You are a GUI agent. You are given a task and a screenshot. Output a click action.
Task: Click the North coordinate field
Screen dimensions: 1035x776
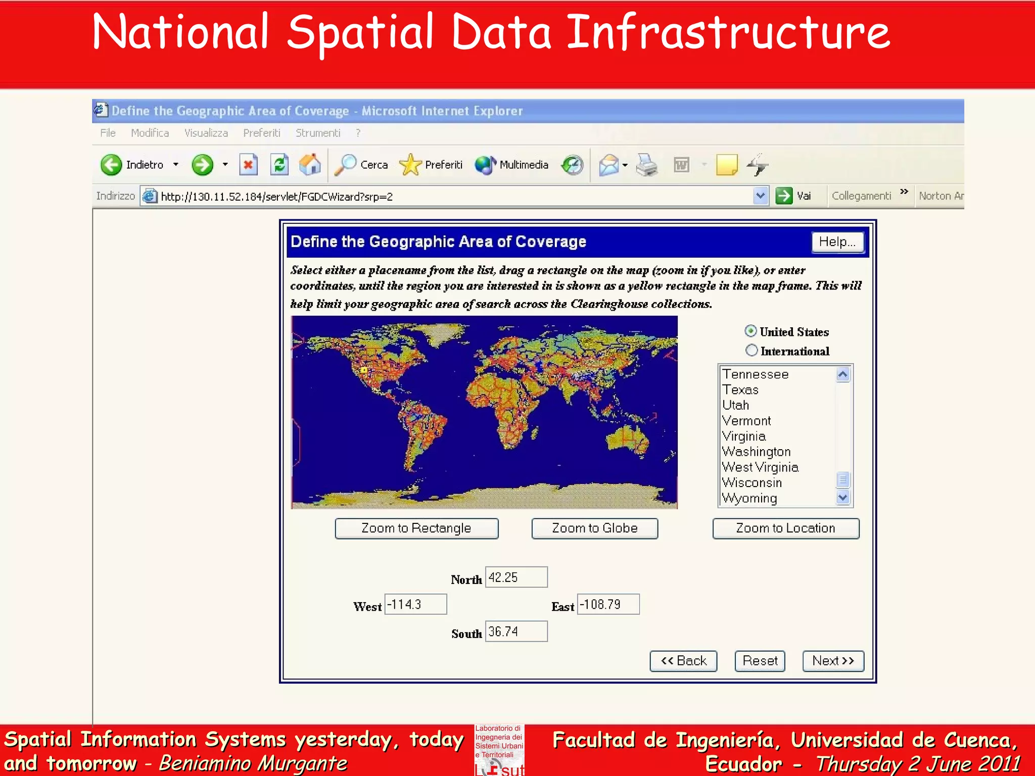click(516, 577)
